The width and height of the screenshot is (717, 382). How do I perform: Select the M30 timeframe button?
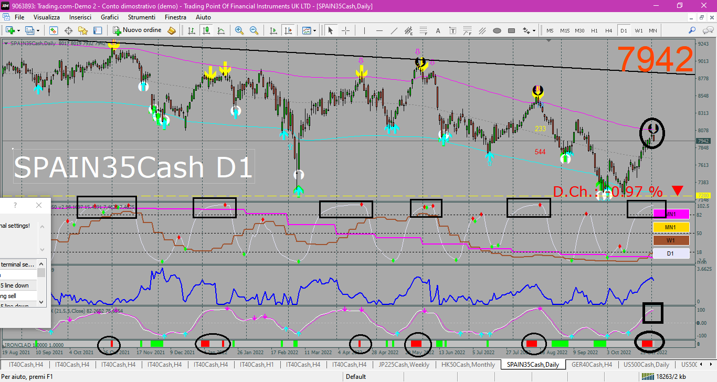coord(579,30)
